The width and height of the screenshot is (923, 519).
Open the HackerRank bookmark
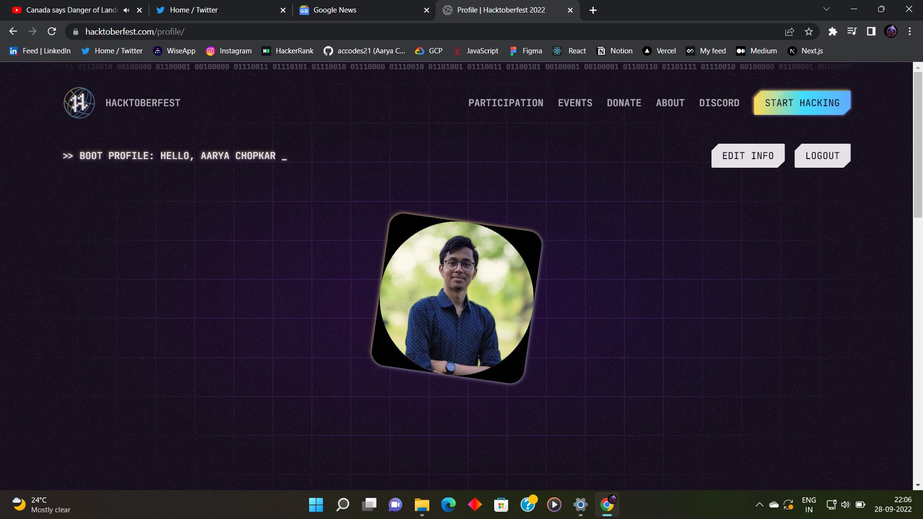tap(287, 50)
